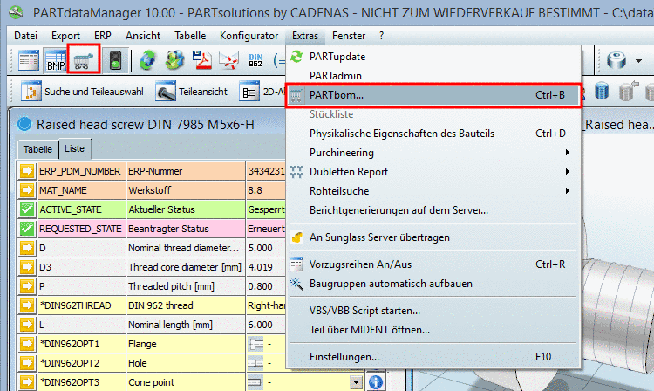Open the Export menu
This screenshot has height=391, width=654.
point(65,36)
